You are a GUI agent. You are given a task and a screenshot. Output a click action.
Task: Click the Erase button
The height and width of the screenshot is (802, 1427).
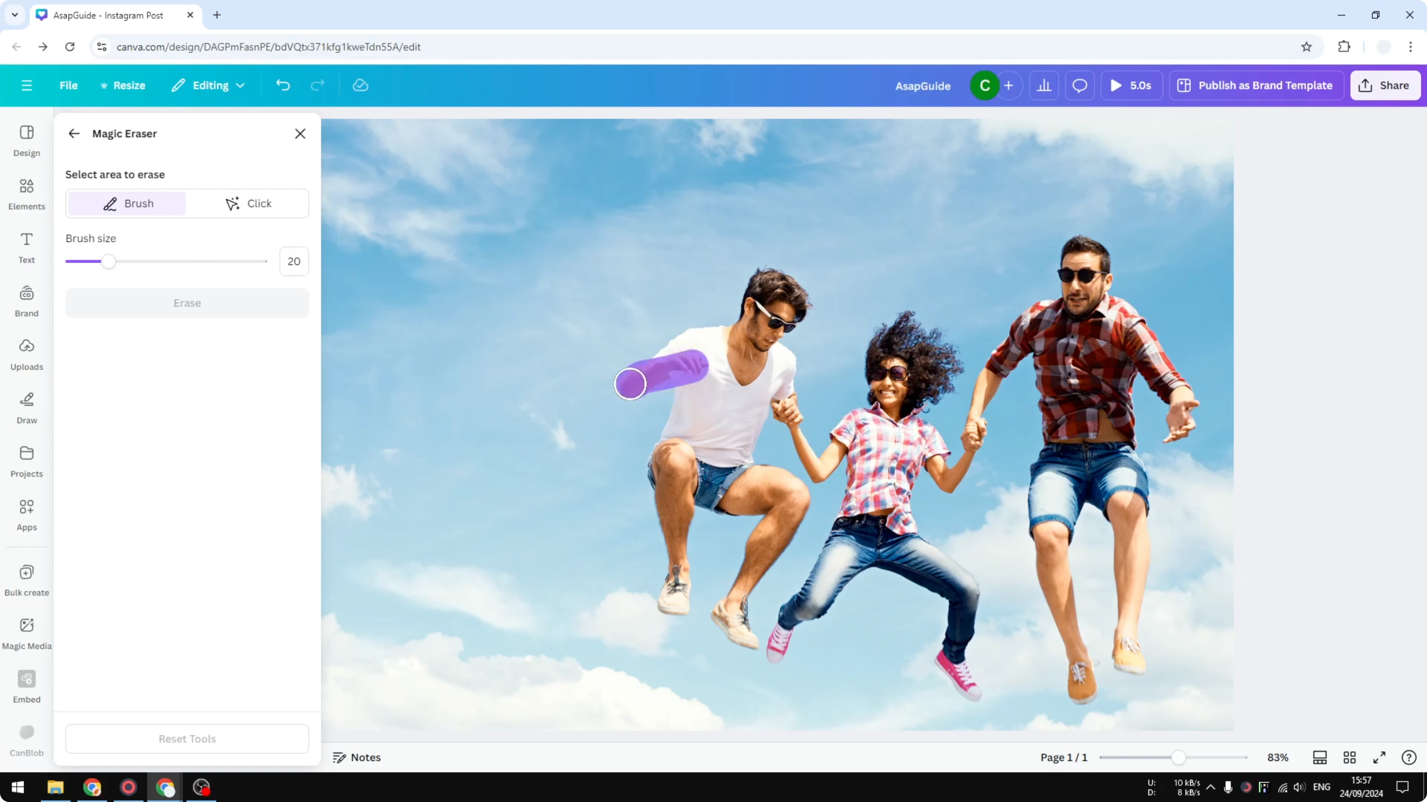click(187, 303)
